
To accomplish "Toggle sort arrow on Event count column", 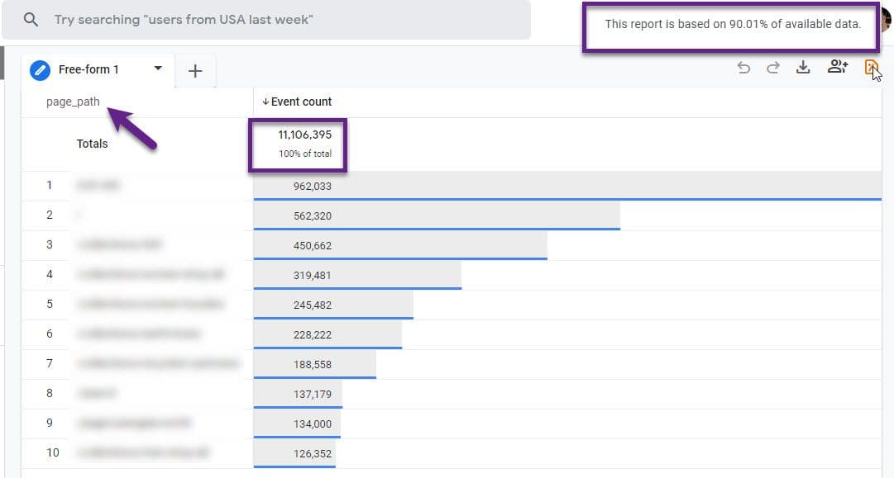I will (x=265, y=102).
